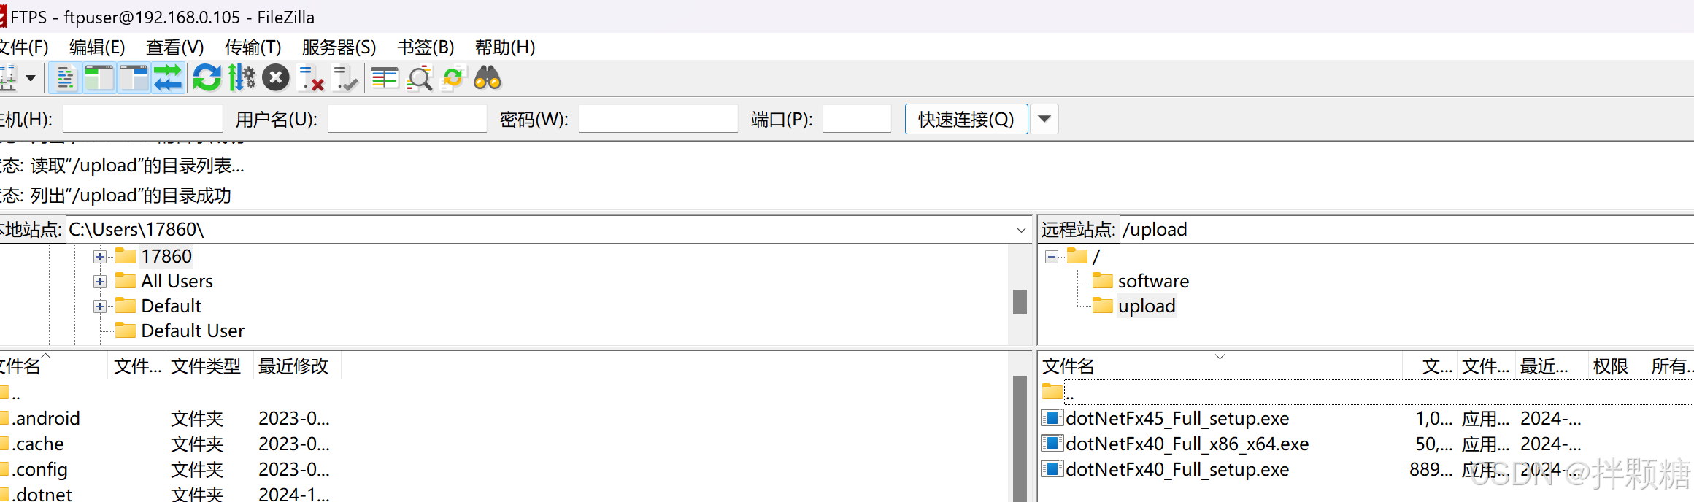
Task: Toggle message log display
Action: coord(66,78)
